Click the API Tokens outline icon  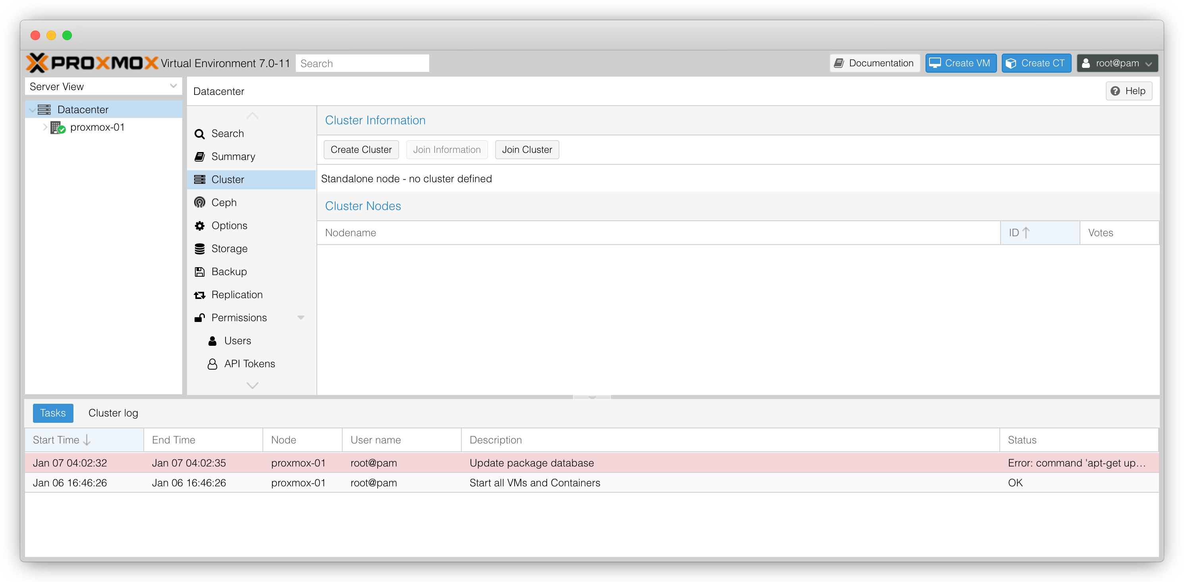(x=212, y=364)
